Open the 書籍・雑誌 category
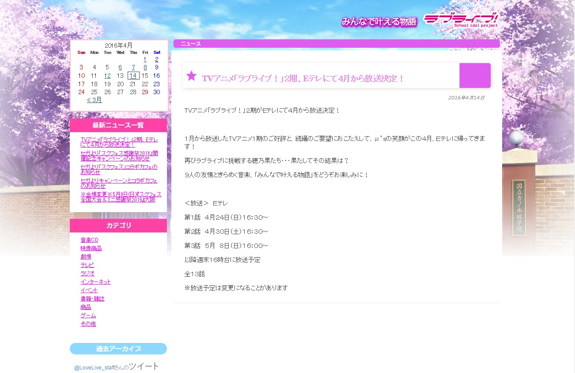 pos(92,299)
